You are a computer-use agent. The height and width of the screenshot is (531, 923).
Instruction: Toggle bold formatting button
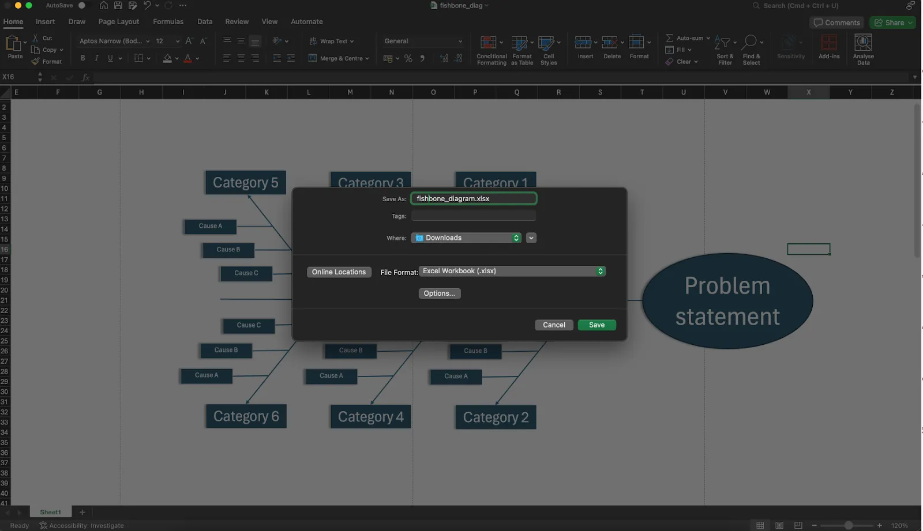tap(83, 58)
